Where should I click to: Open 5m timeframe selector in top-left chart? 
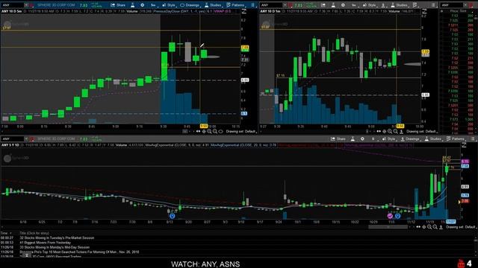tap(153, 5)
